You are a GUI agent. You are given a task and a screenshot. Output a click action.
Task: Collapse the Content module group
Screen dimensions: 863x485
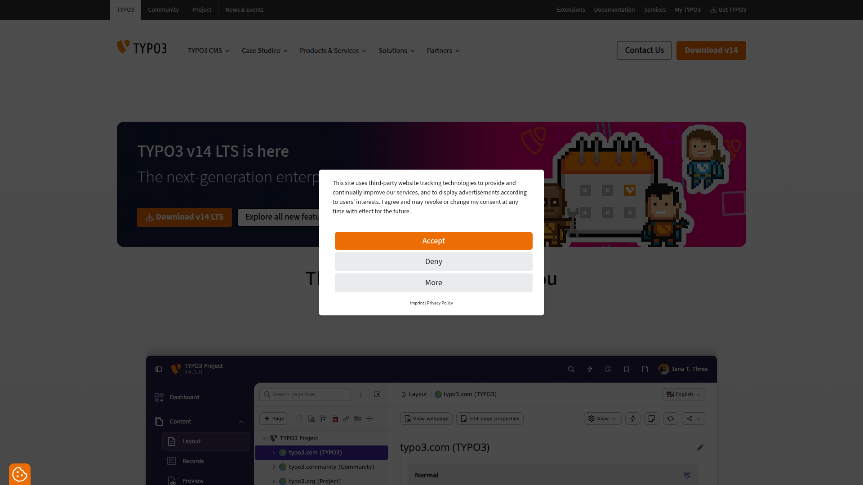[x=241, y=422]
